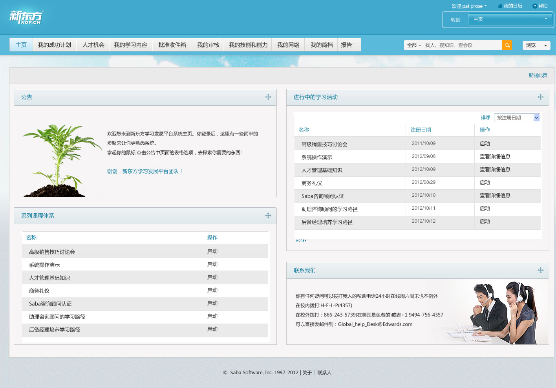This screenshot has width=556, height=388.
Task: Select the 主页 tab
Action: point(21,45)
